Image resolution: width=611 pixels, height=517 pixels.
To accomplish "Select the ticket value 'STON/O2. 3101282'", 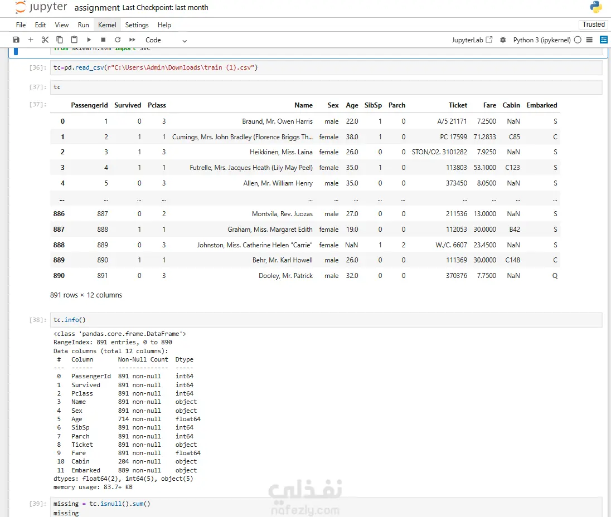I will (x=439, y=152).
